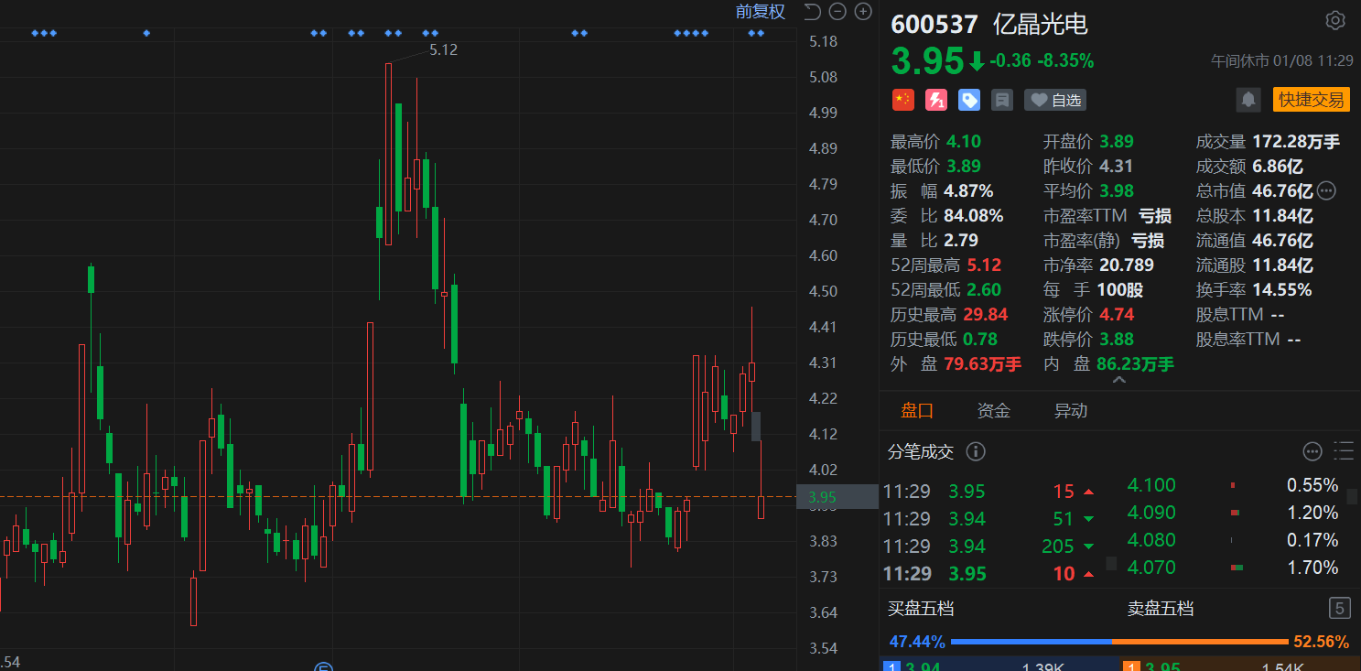Click the 快捷交易 button

pos(1311,100)
